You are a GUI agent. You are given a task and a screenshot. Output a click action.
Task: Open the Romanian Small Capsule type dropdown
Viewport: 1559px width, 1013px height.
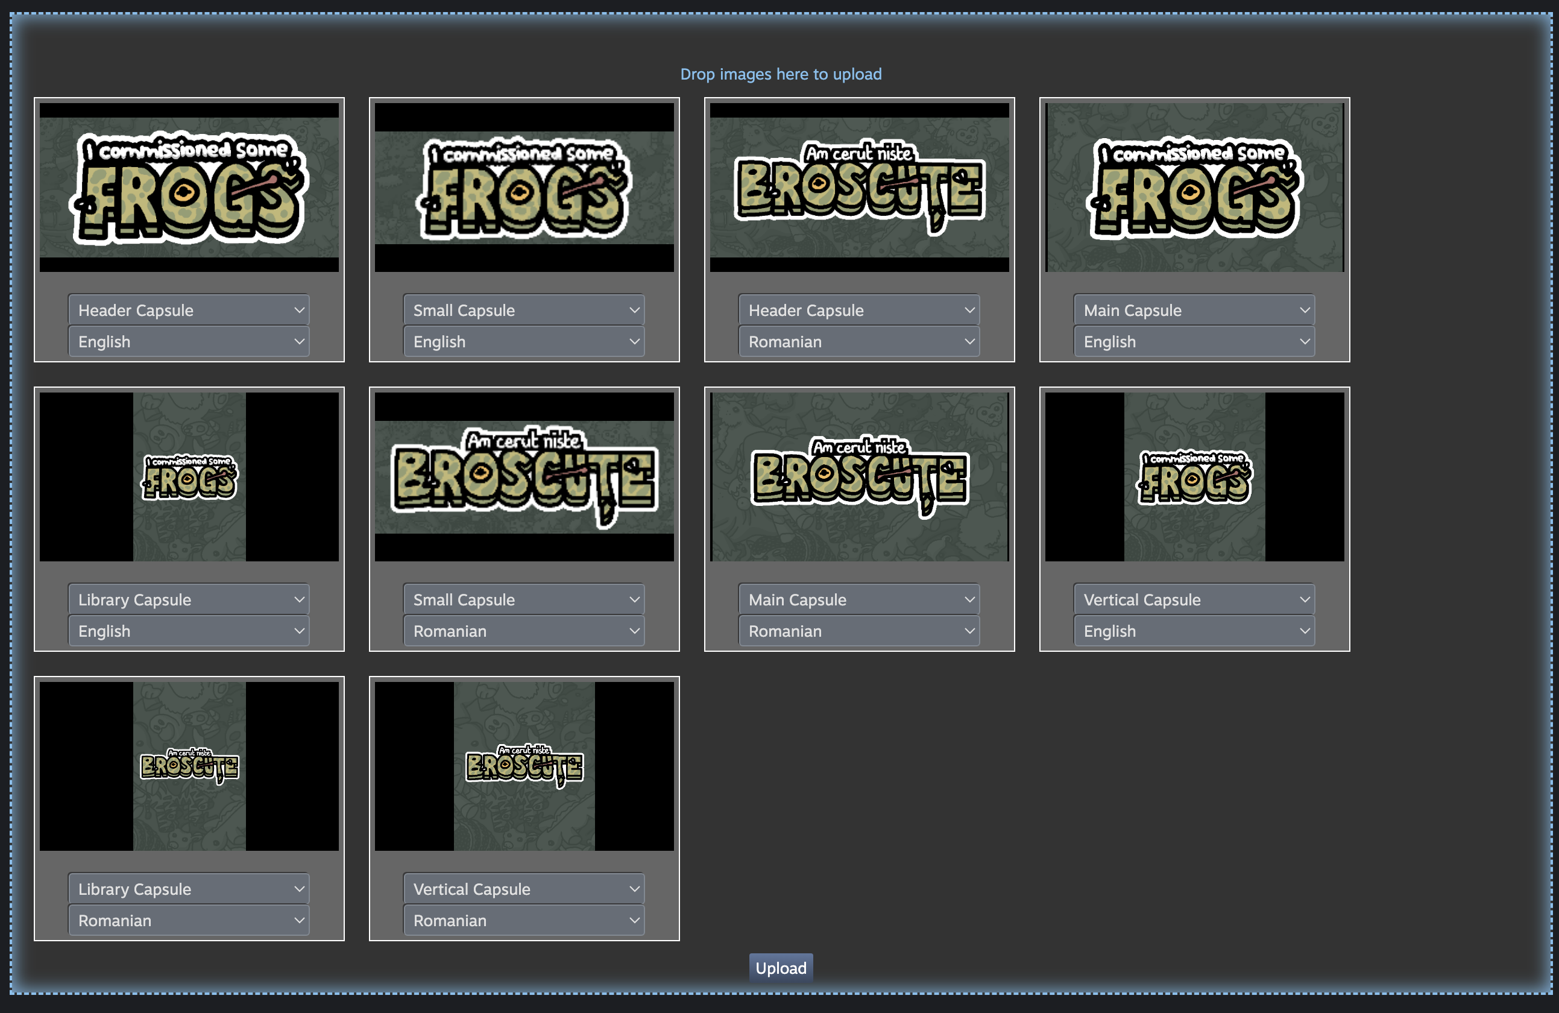coord(523,599)
